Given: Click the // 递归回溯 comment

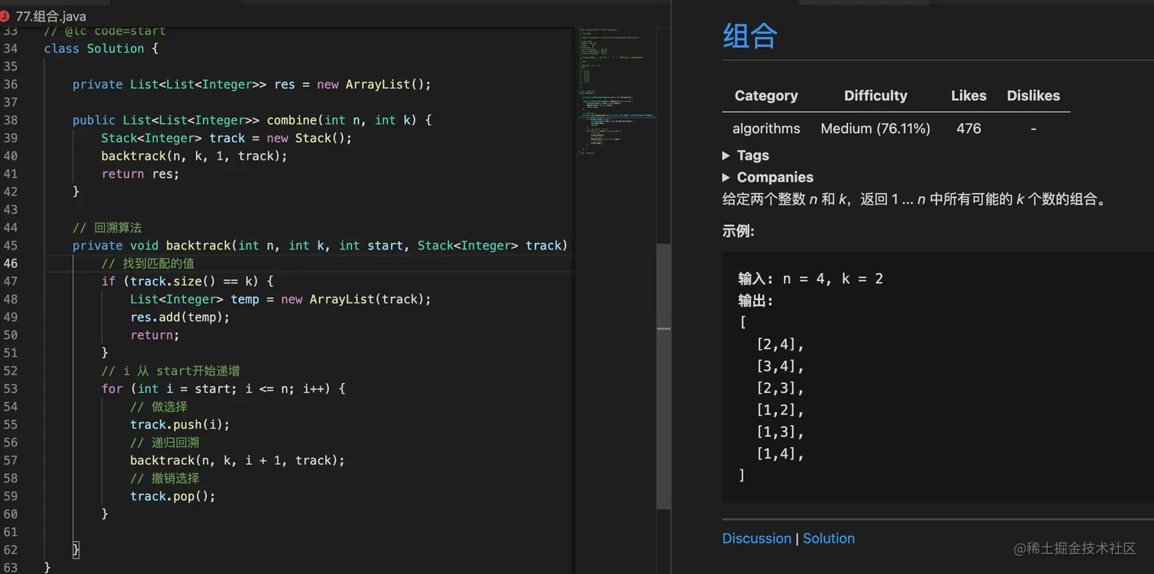Looking at the screenshot, I should pyautogui.click(x=165, y=443).
